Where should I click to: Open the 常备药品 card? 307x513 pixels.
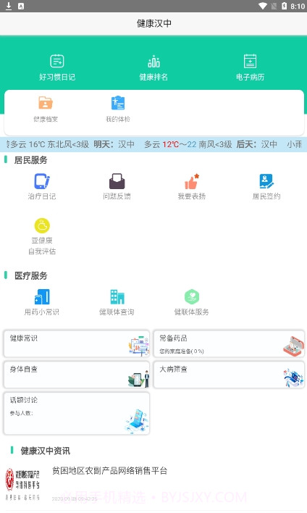point(229,344)
